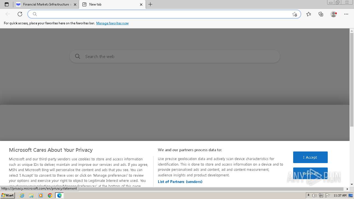
Task: Click horizontal scroll right arrow
Action: click(347, 189)
